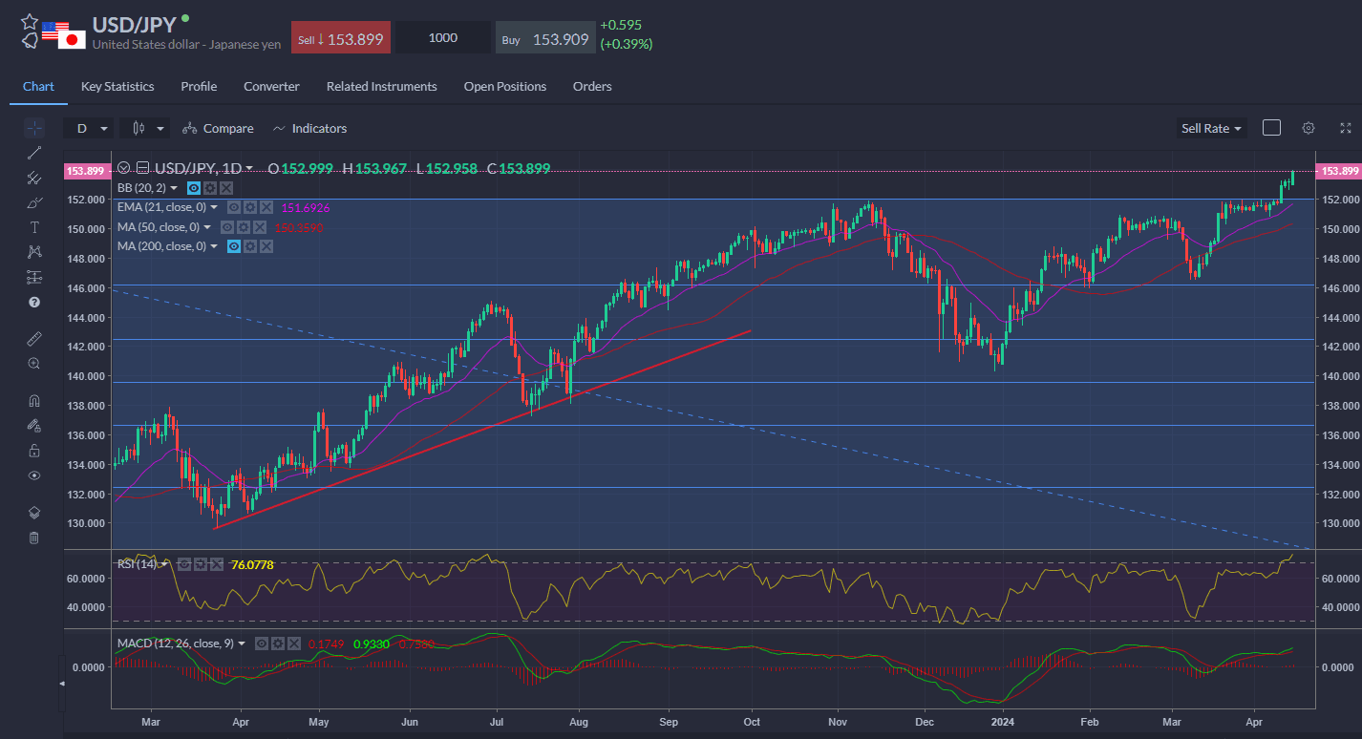Image resolution: width=1362 pixels, height=739 pixels.
Task: Select the brush drawing tool
Action: click(x=34, y=202)
